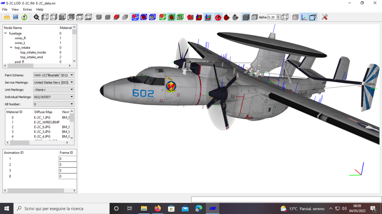This screenshot has width=382, height=214.
Task: Select the right-face shaded view cube
Action: click(53, 17)
